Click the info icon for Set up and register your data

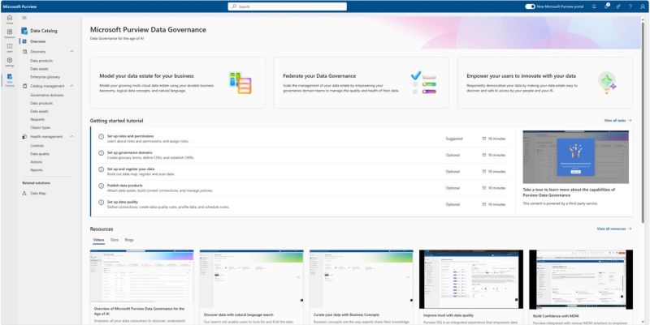[x=101, y=169]
